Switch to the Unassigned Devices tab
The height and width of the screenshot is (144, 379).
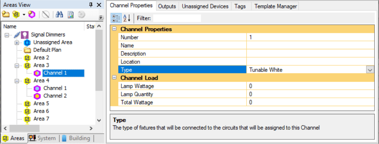(x=205, y=6)
